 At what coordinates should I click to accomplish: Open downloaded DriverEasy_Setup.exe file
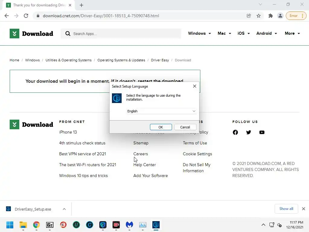click(x=33, y=209)
